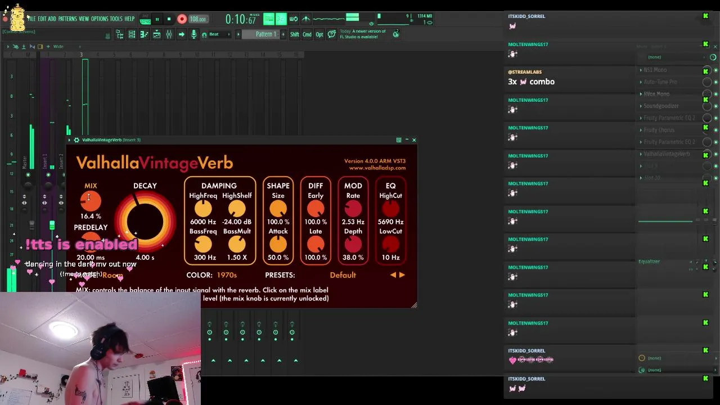
Task: Click the tempo field showing 108.000
Action: pos(197,19)
